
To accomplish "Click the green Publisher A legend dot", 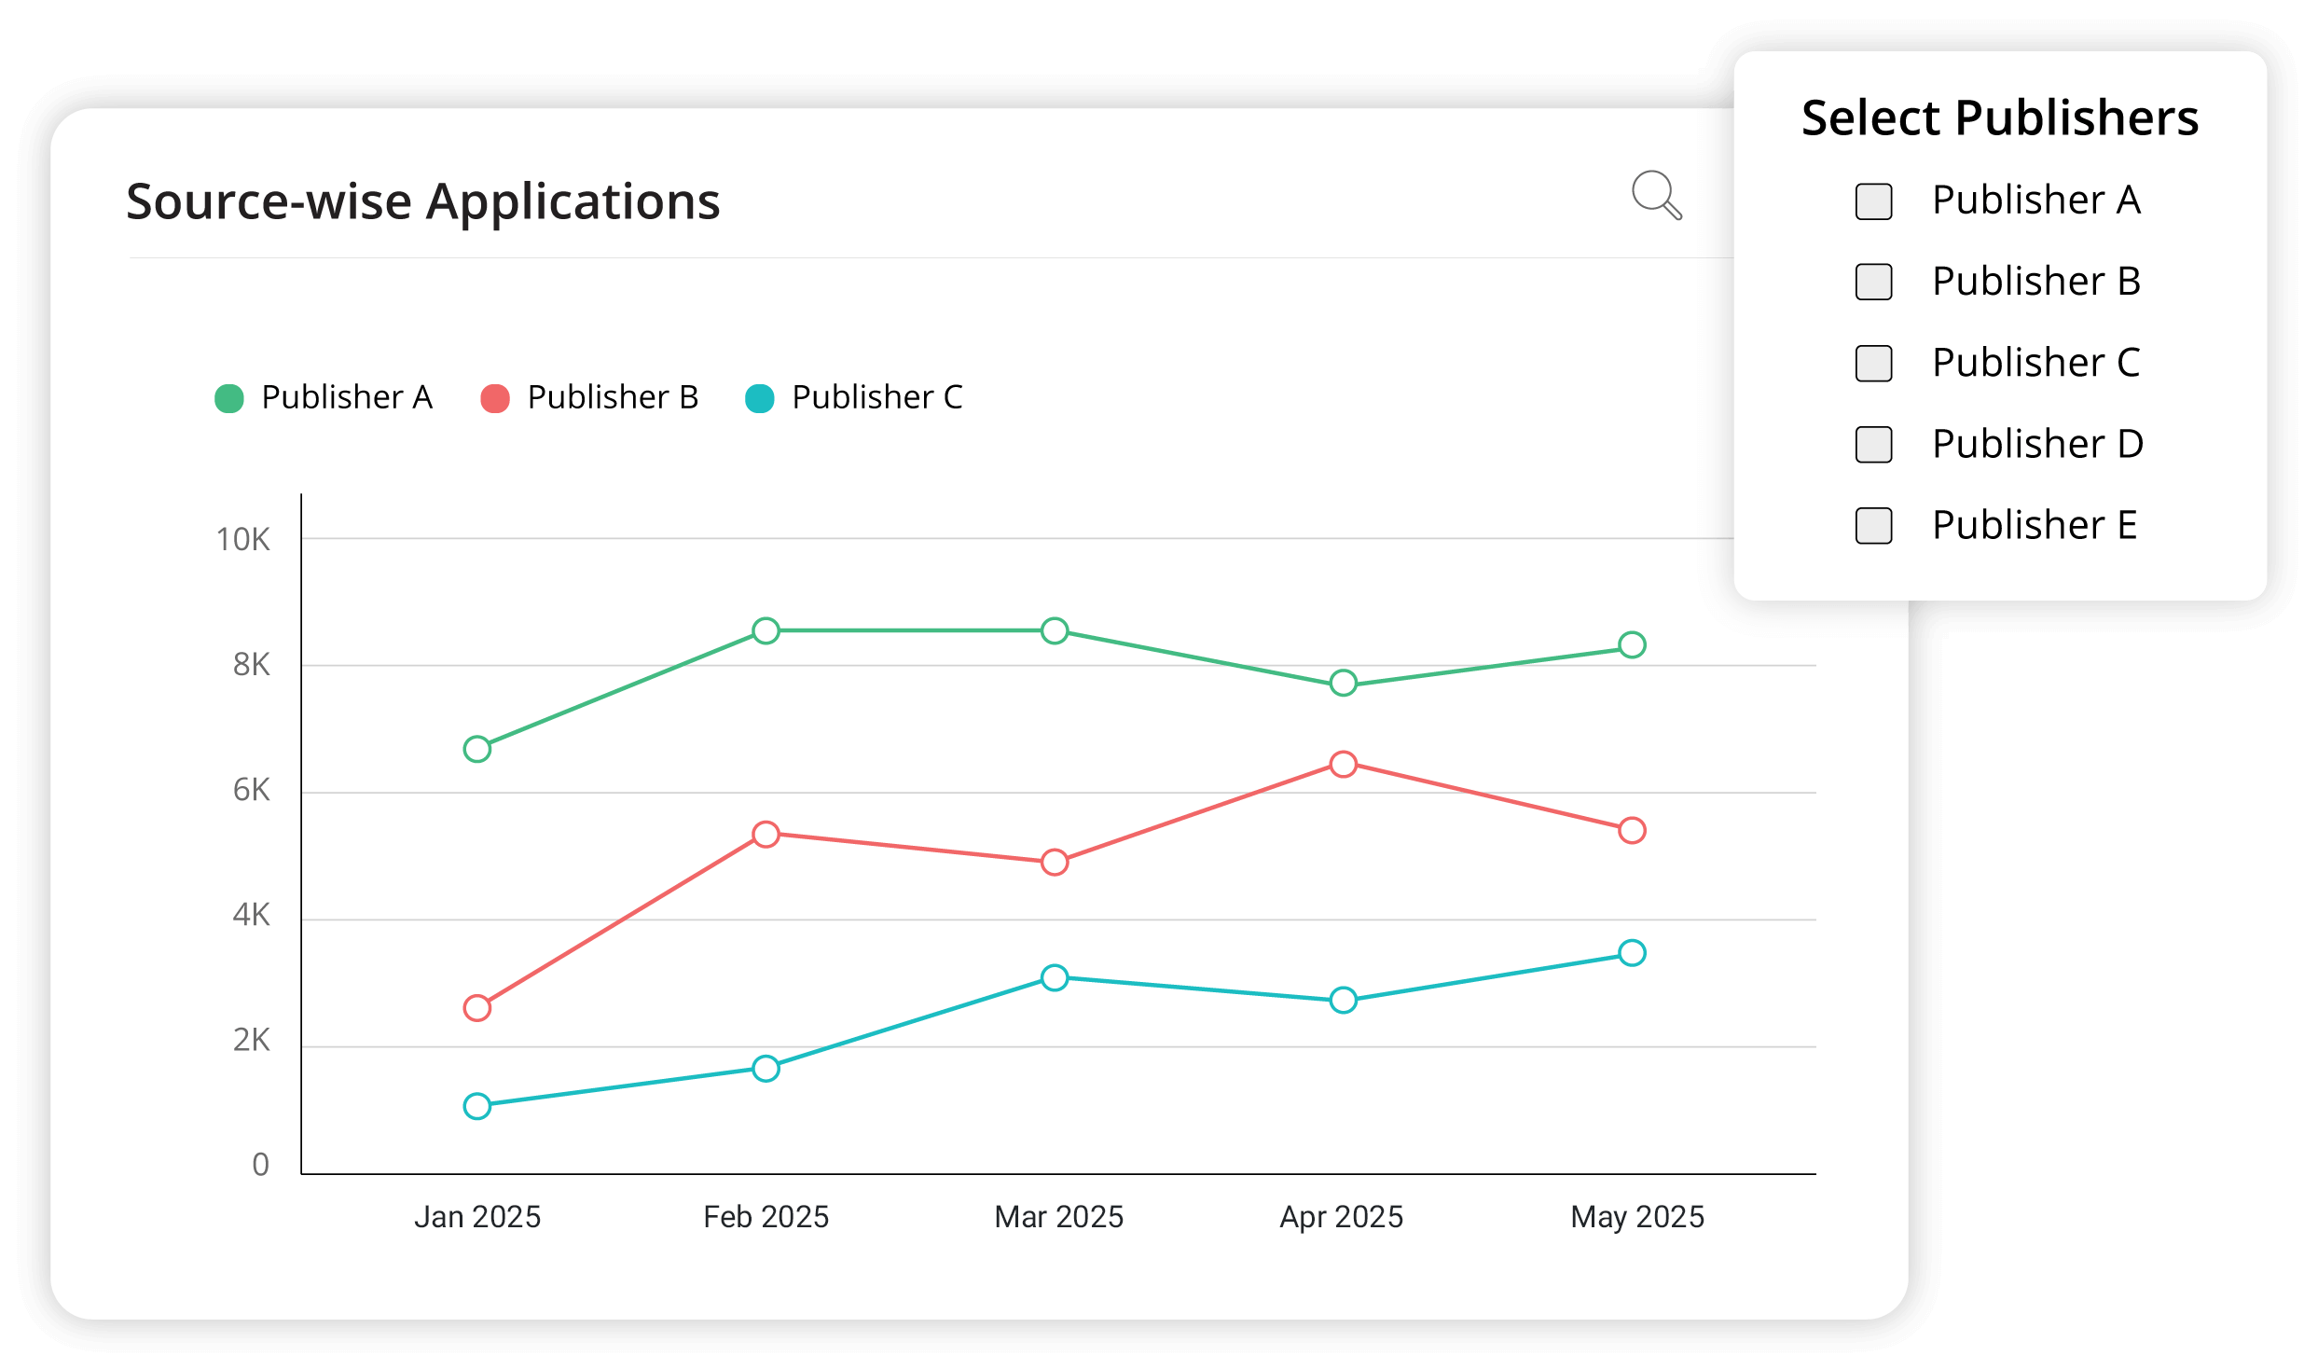I will click(x=228, y=398).
